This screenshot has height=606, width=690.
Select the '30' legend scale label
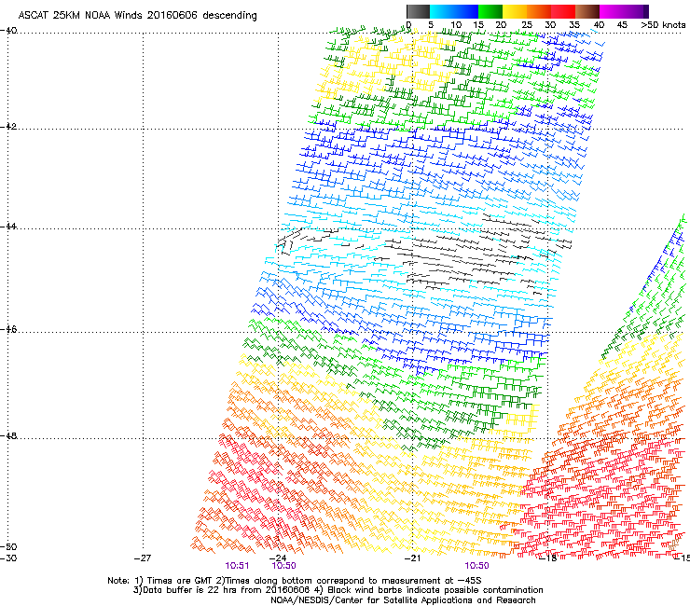550,24
